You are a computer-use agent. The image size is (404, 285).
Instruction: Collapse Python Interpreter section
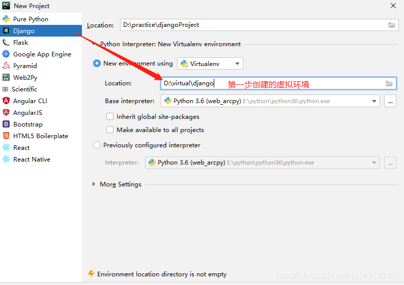click(94, 44)
